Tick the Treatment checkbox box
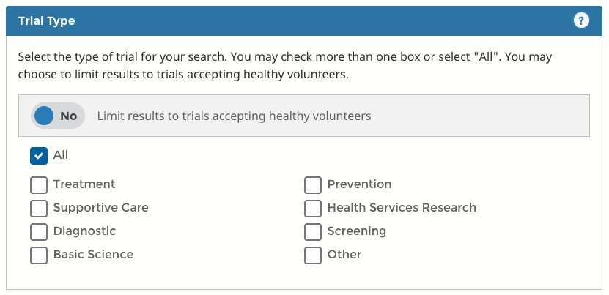609x295 pixels. (39, 184)
